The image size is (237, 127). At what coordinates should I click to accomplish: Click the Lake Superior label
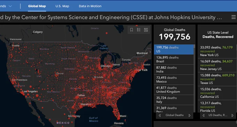pos(104,47)
